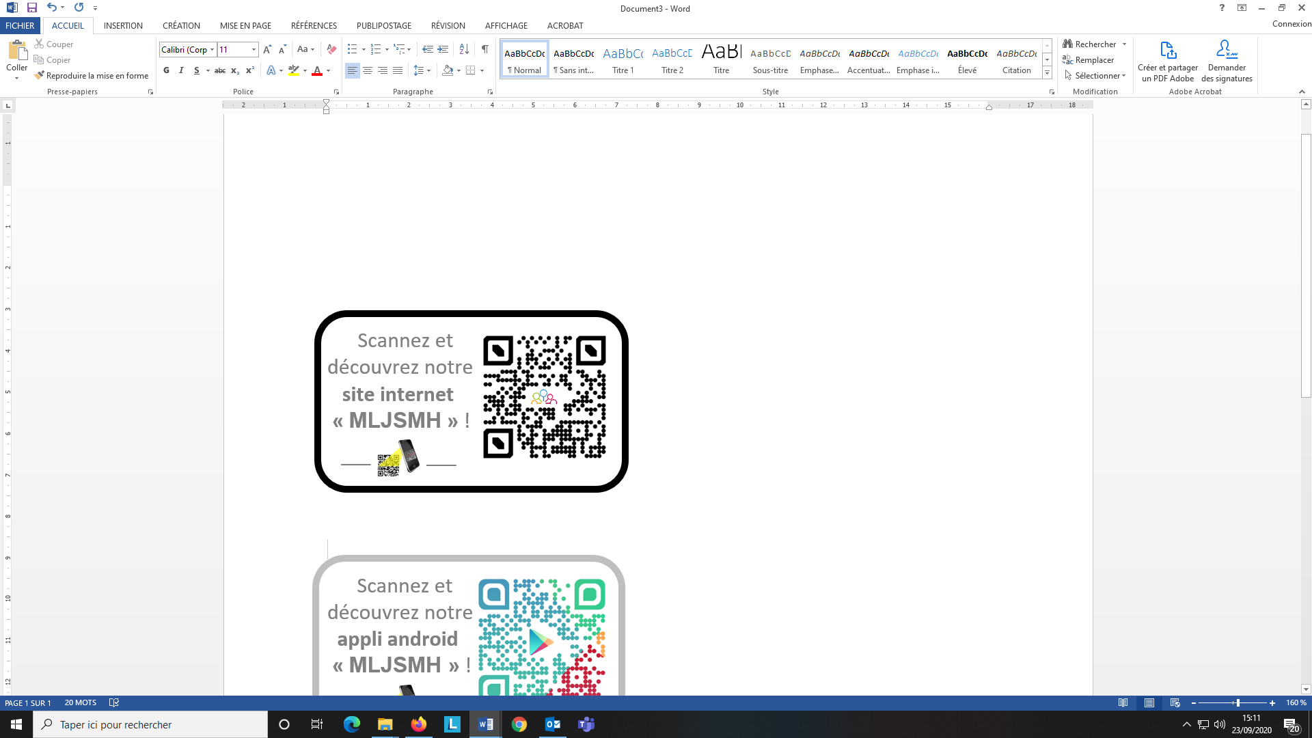Click Connexion to sign in

(x=1291, y=23)
